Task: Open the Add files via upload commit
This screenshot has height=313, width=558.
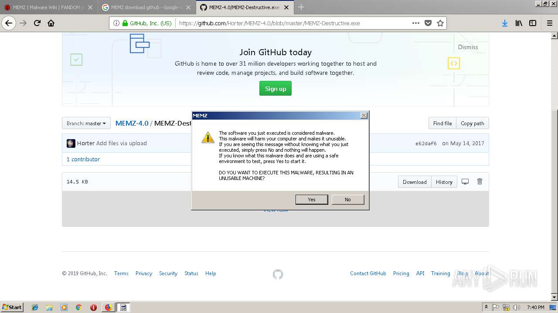Action: (x=122, y=143)
